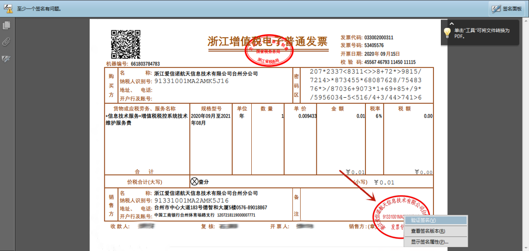Click invoice number 53405576
Screen dimensions: 529x251
pyautogui.click(x=374, y=45)
